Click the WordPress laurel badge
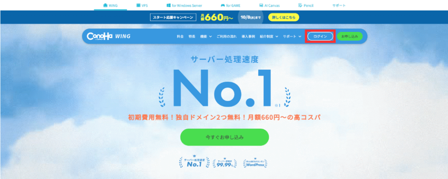The height and width of the screenshot is (179, 448). click(255, 162)
